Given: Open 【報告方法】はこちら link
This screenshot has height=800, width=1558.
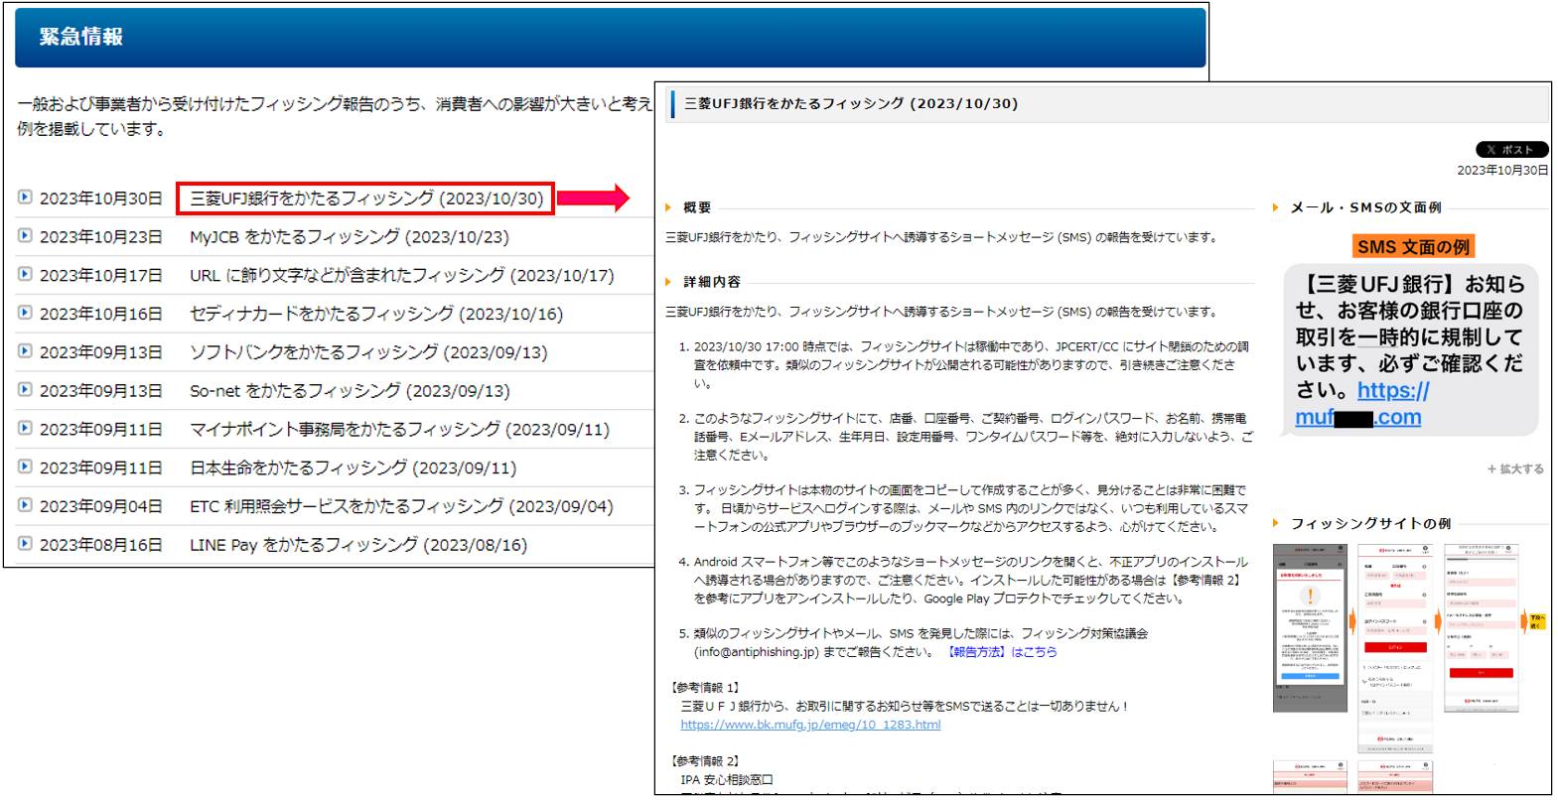Looking at the screenshot, I should [1002, 652].
